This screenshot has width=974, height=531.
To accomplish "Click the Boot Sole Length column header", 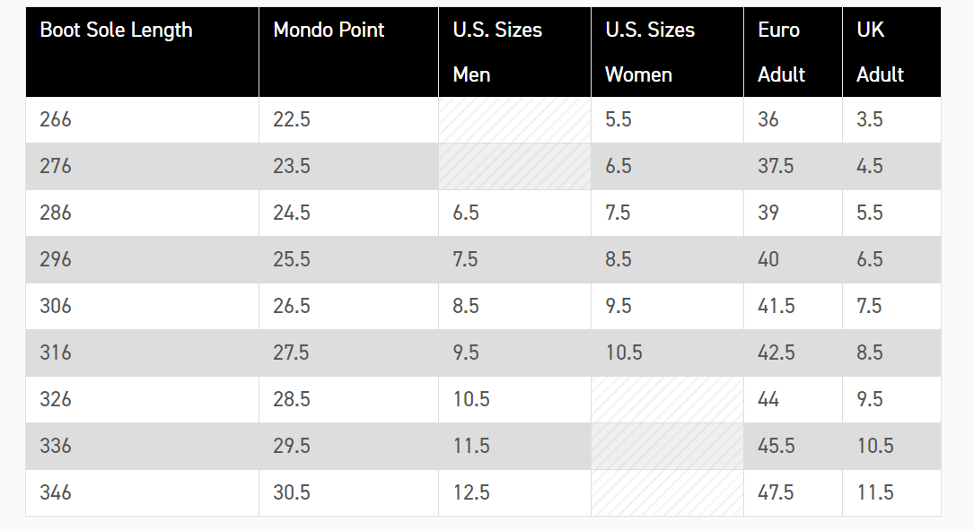I will point(116,30).
